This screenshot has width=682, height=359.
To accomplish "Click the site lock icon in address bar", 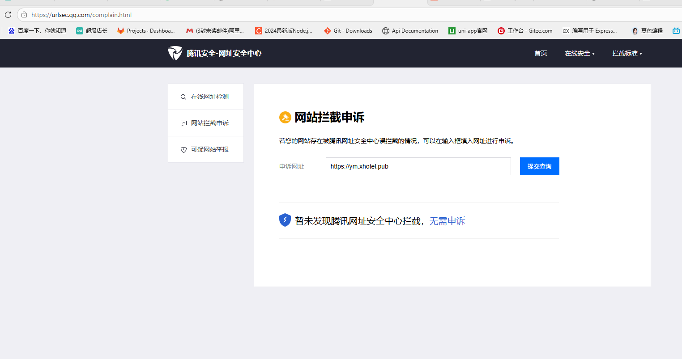I will [x=24, y=15].
